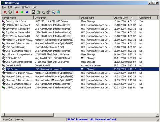
Task: Click the USB icon beside USB Optical Mouse
Action: 4,47
